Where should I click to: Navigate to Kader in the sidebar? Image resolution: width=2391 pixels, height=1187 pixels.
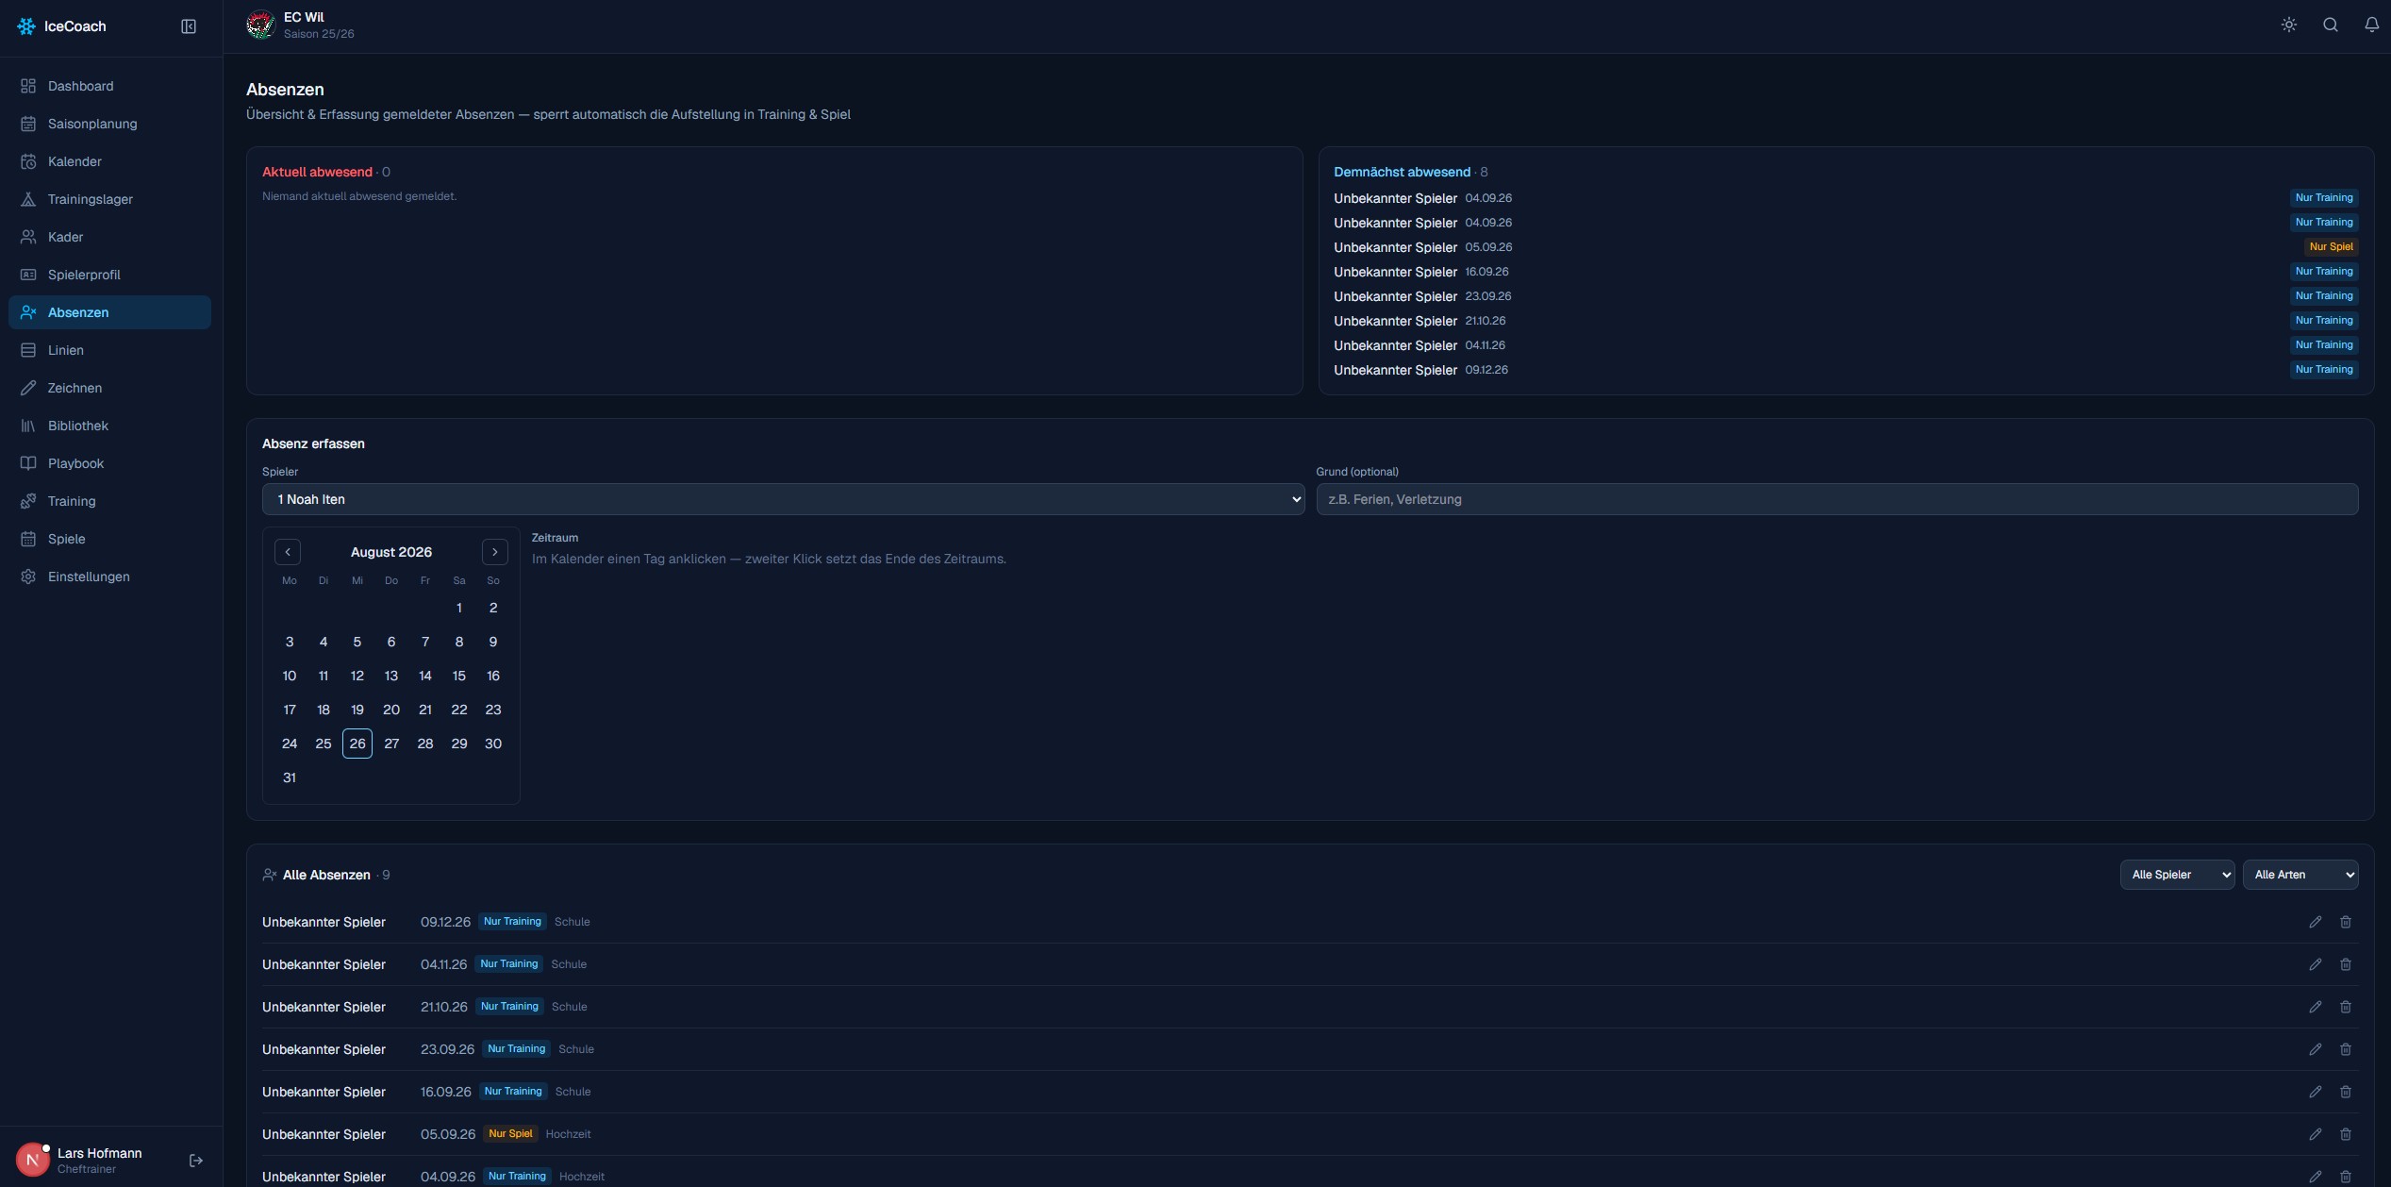tap(109, 237)
